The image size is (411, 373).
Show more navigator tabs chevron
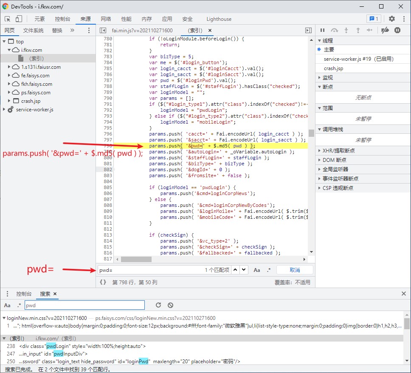72,31
